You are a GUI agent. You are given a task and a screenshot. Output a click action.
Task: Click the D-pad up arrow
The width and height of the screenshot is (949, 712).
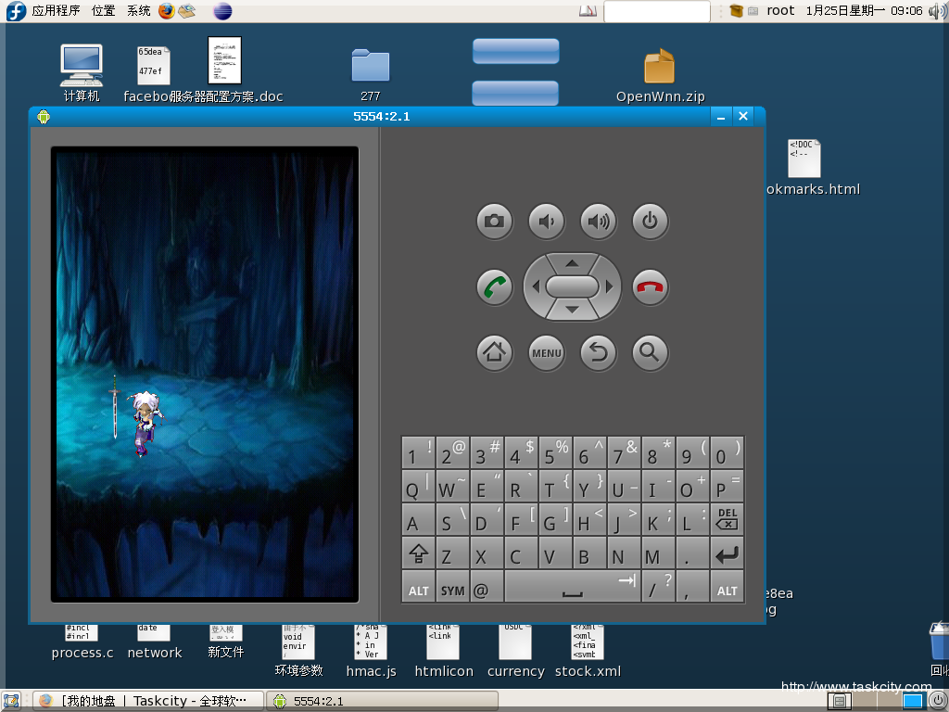click(x=572, y=263)
